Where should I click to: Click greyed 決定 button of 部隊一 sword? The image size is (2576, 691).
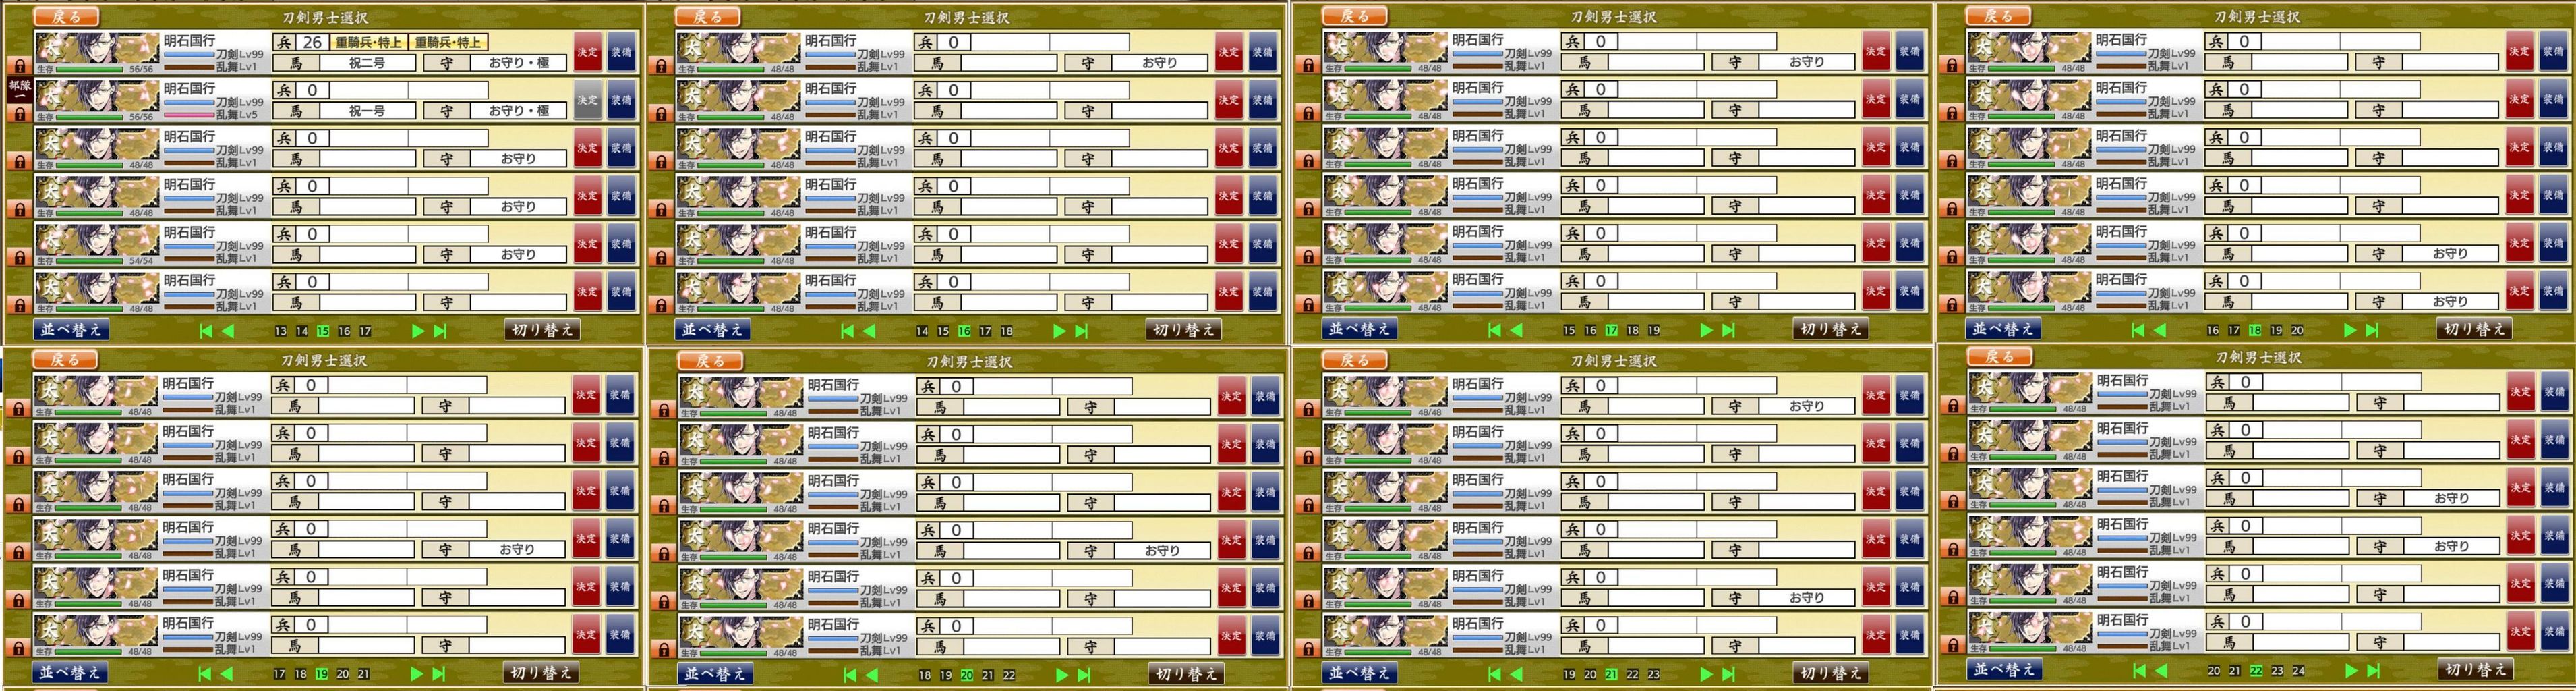(587, 101)
